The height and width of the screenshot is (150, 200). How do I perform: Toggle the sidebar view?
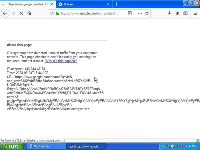pyautogui.click(x=185, y=13)
